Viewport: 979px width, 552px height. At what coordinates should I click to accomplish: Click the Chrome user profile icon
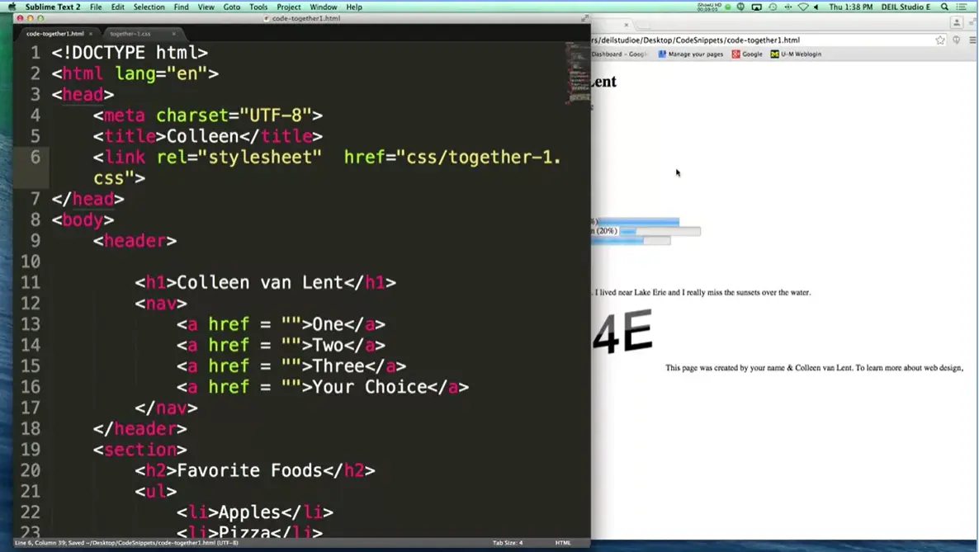click(958, 23)
